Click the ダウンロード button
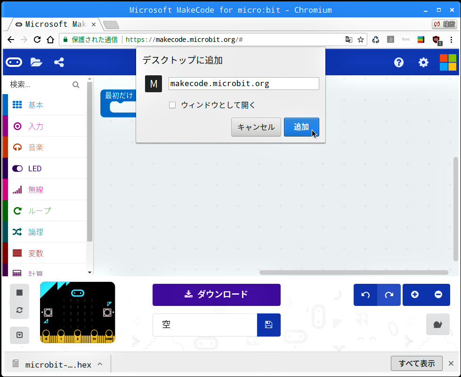This screenshot has width=461, height=377. coord(217,295)
